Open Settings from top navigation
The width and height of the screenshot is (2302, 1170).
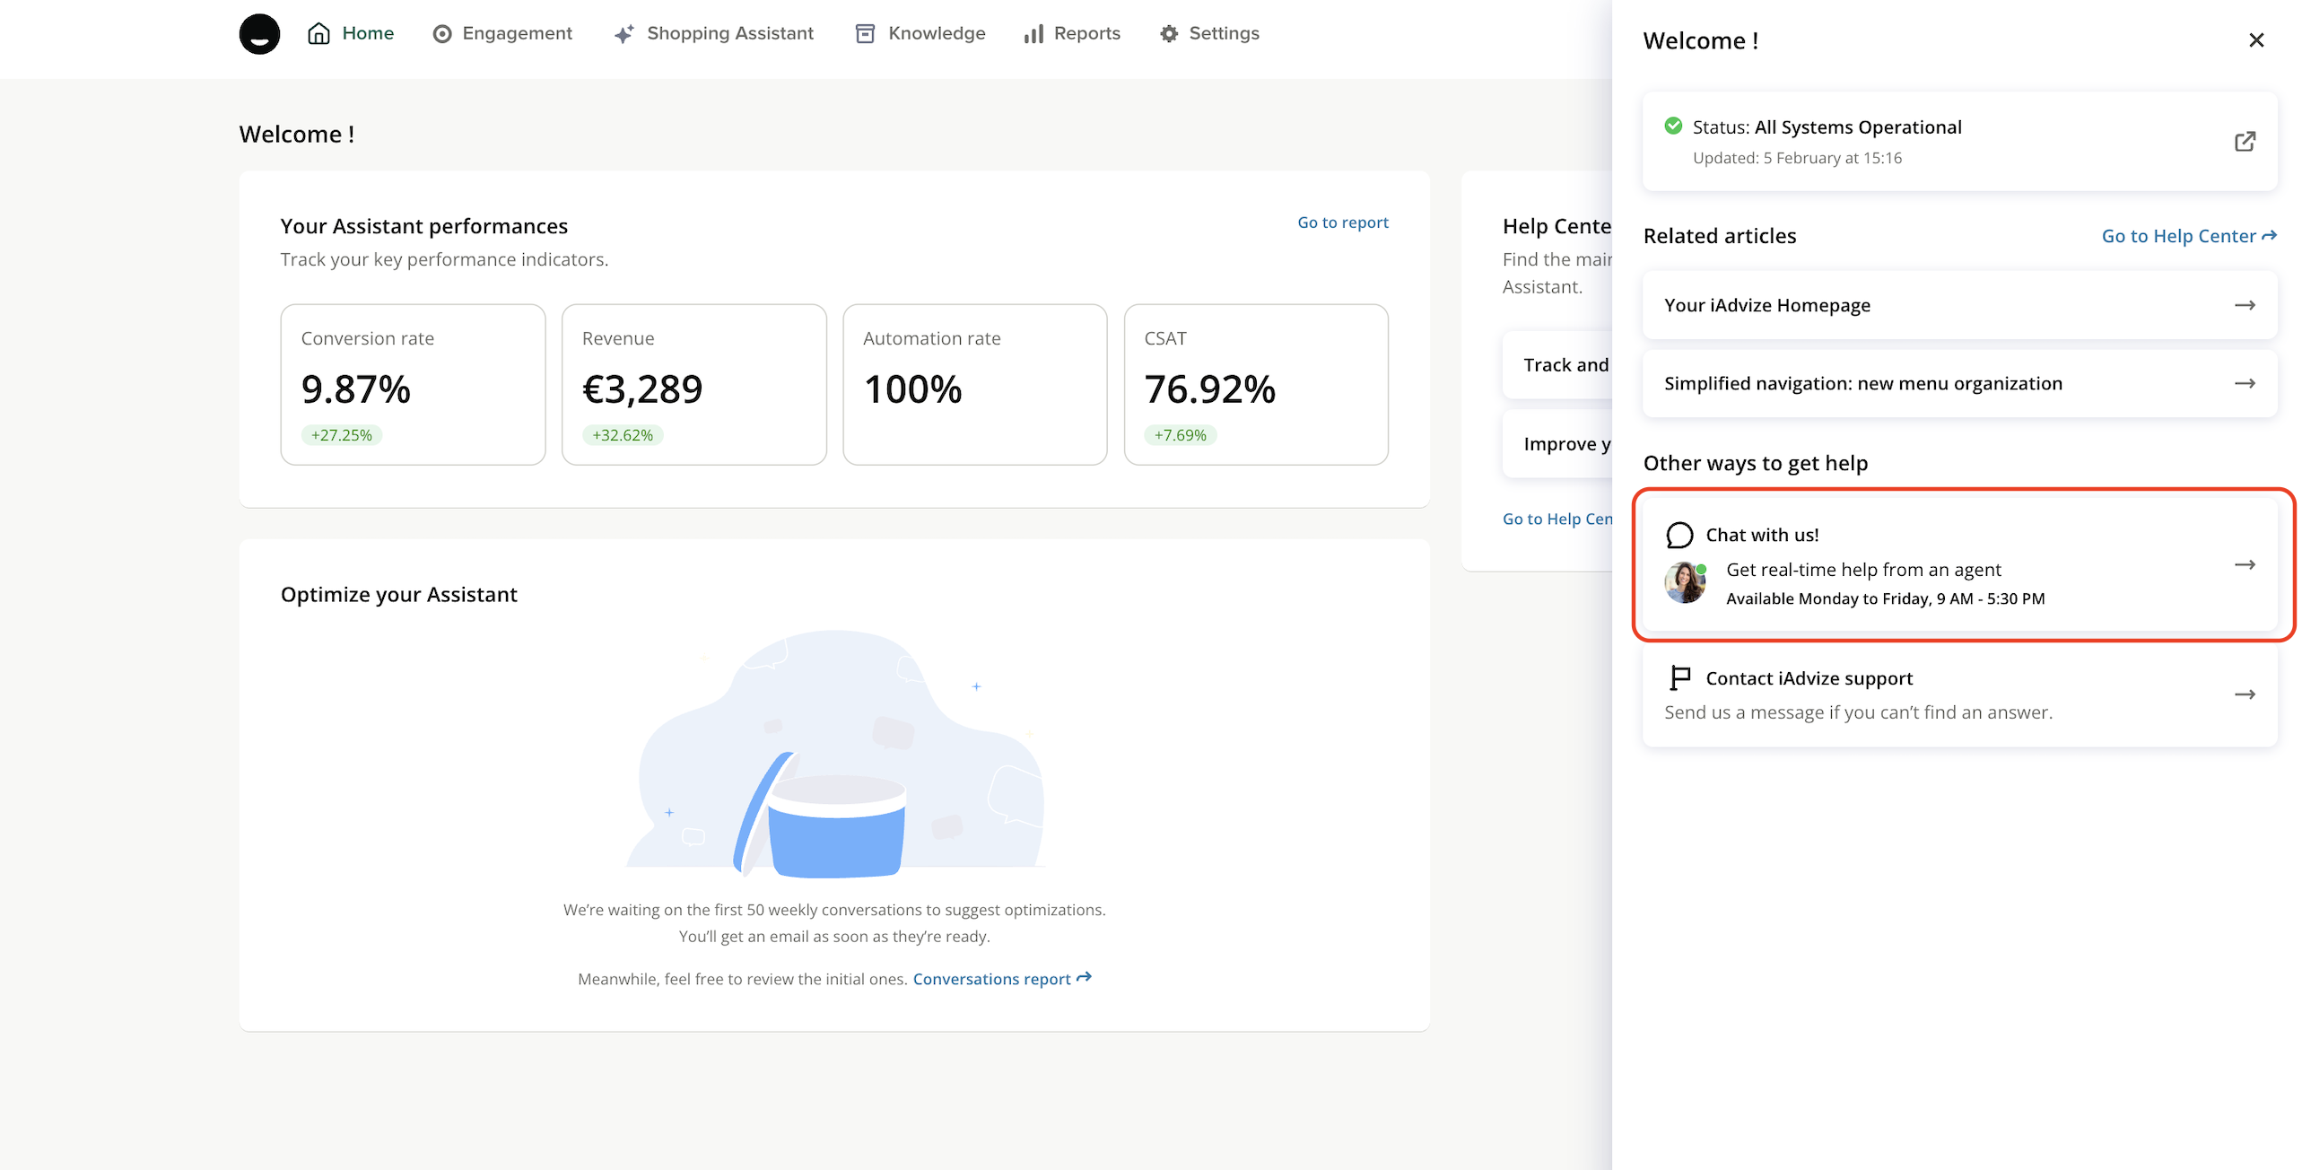[x=1209, y=34]
